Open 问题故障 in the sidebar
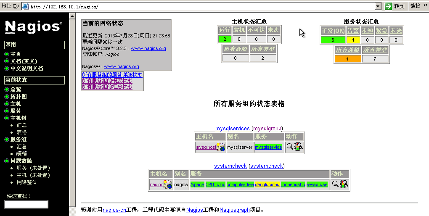The image size is (429, 216). 21,161
